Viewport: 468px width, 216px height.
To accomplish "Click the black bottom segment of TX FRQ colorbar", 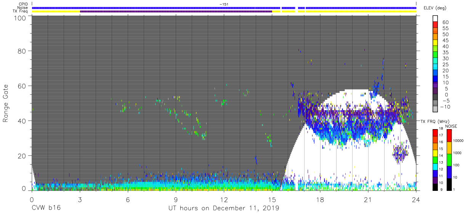I will point(435,187).
